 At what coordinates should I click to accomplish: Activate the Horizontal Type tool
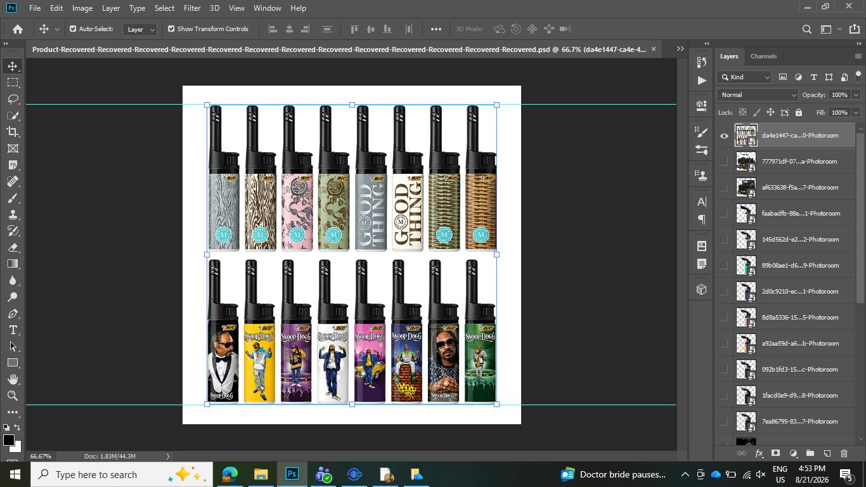[x=13, y=330]
